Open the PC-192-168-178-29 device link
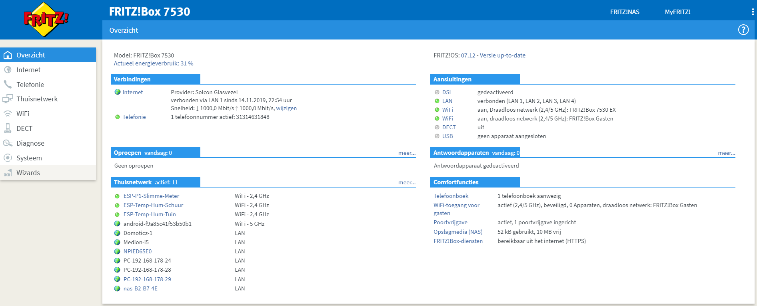The width and height of the screenshot is (757, 306). pyautogui.click(x=147, y=279)
